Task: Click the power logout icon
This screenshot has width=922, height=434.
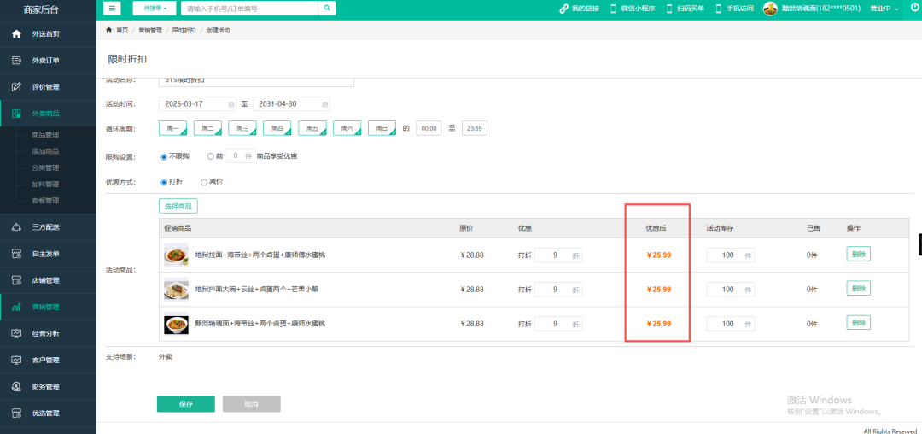Action: point(914,8)
